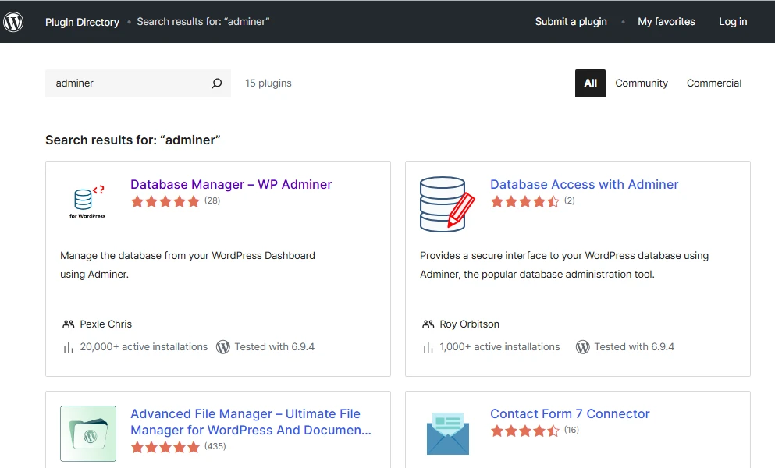Image resolution: width=775 pixels, height=468 pixels.
Task: Open Submit a plugin page
Action: point(571,22)
